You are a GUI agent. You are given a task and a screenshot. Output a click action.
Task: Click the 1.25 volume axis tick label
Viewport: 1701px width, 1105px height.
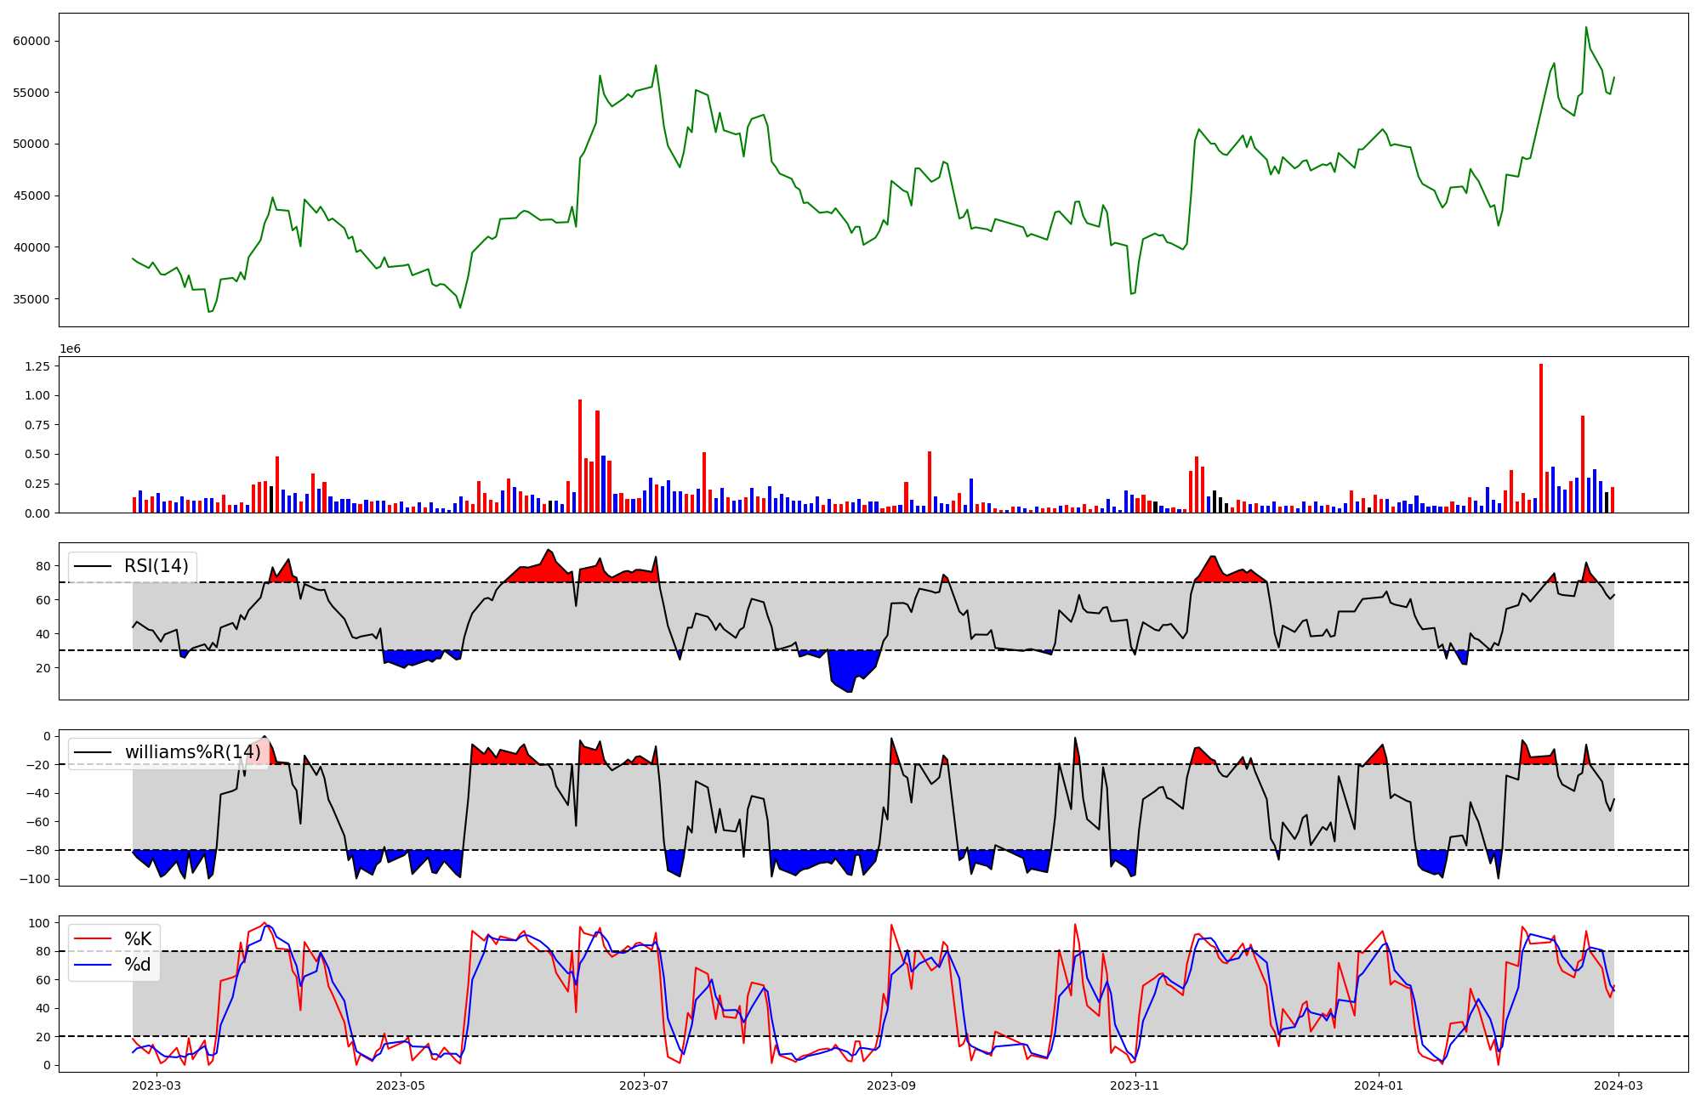(x=37, y=366)
